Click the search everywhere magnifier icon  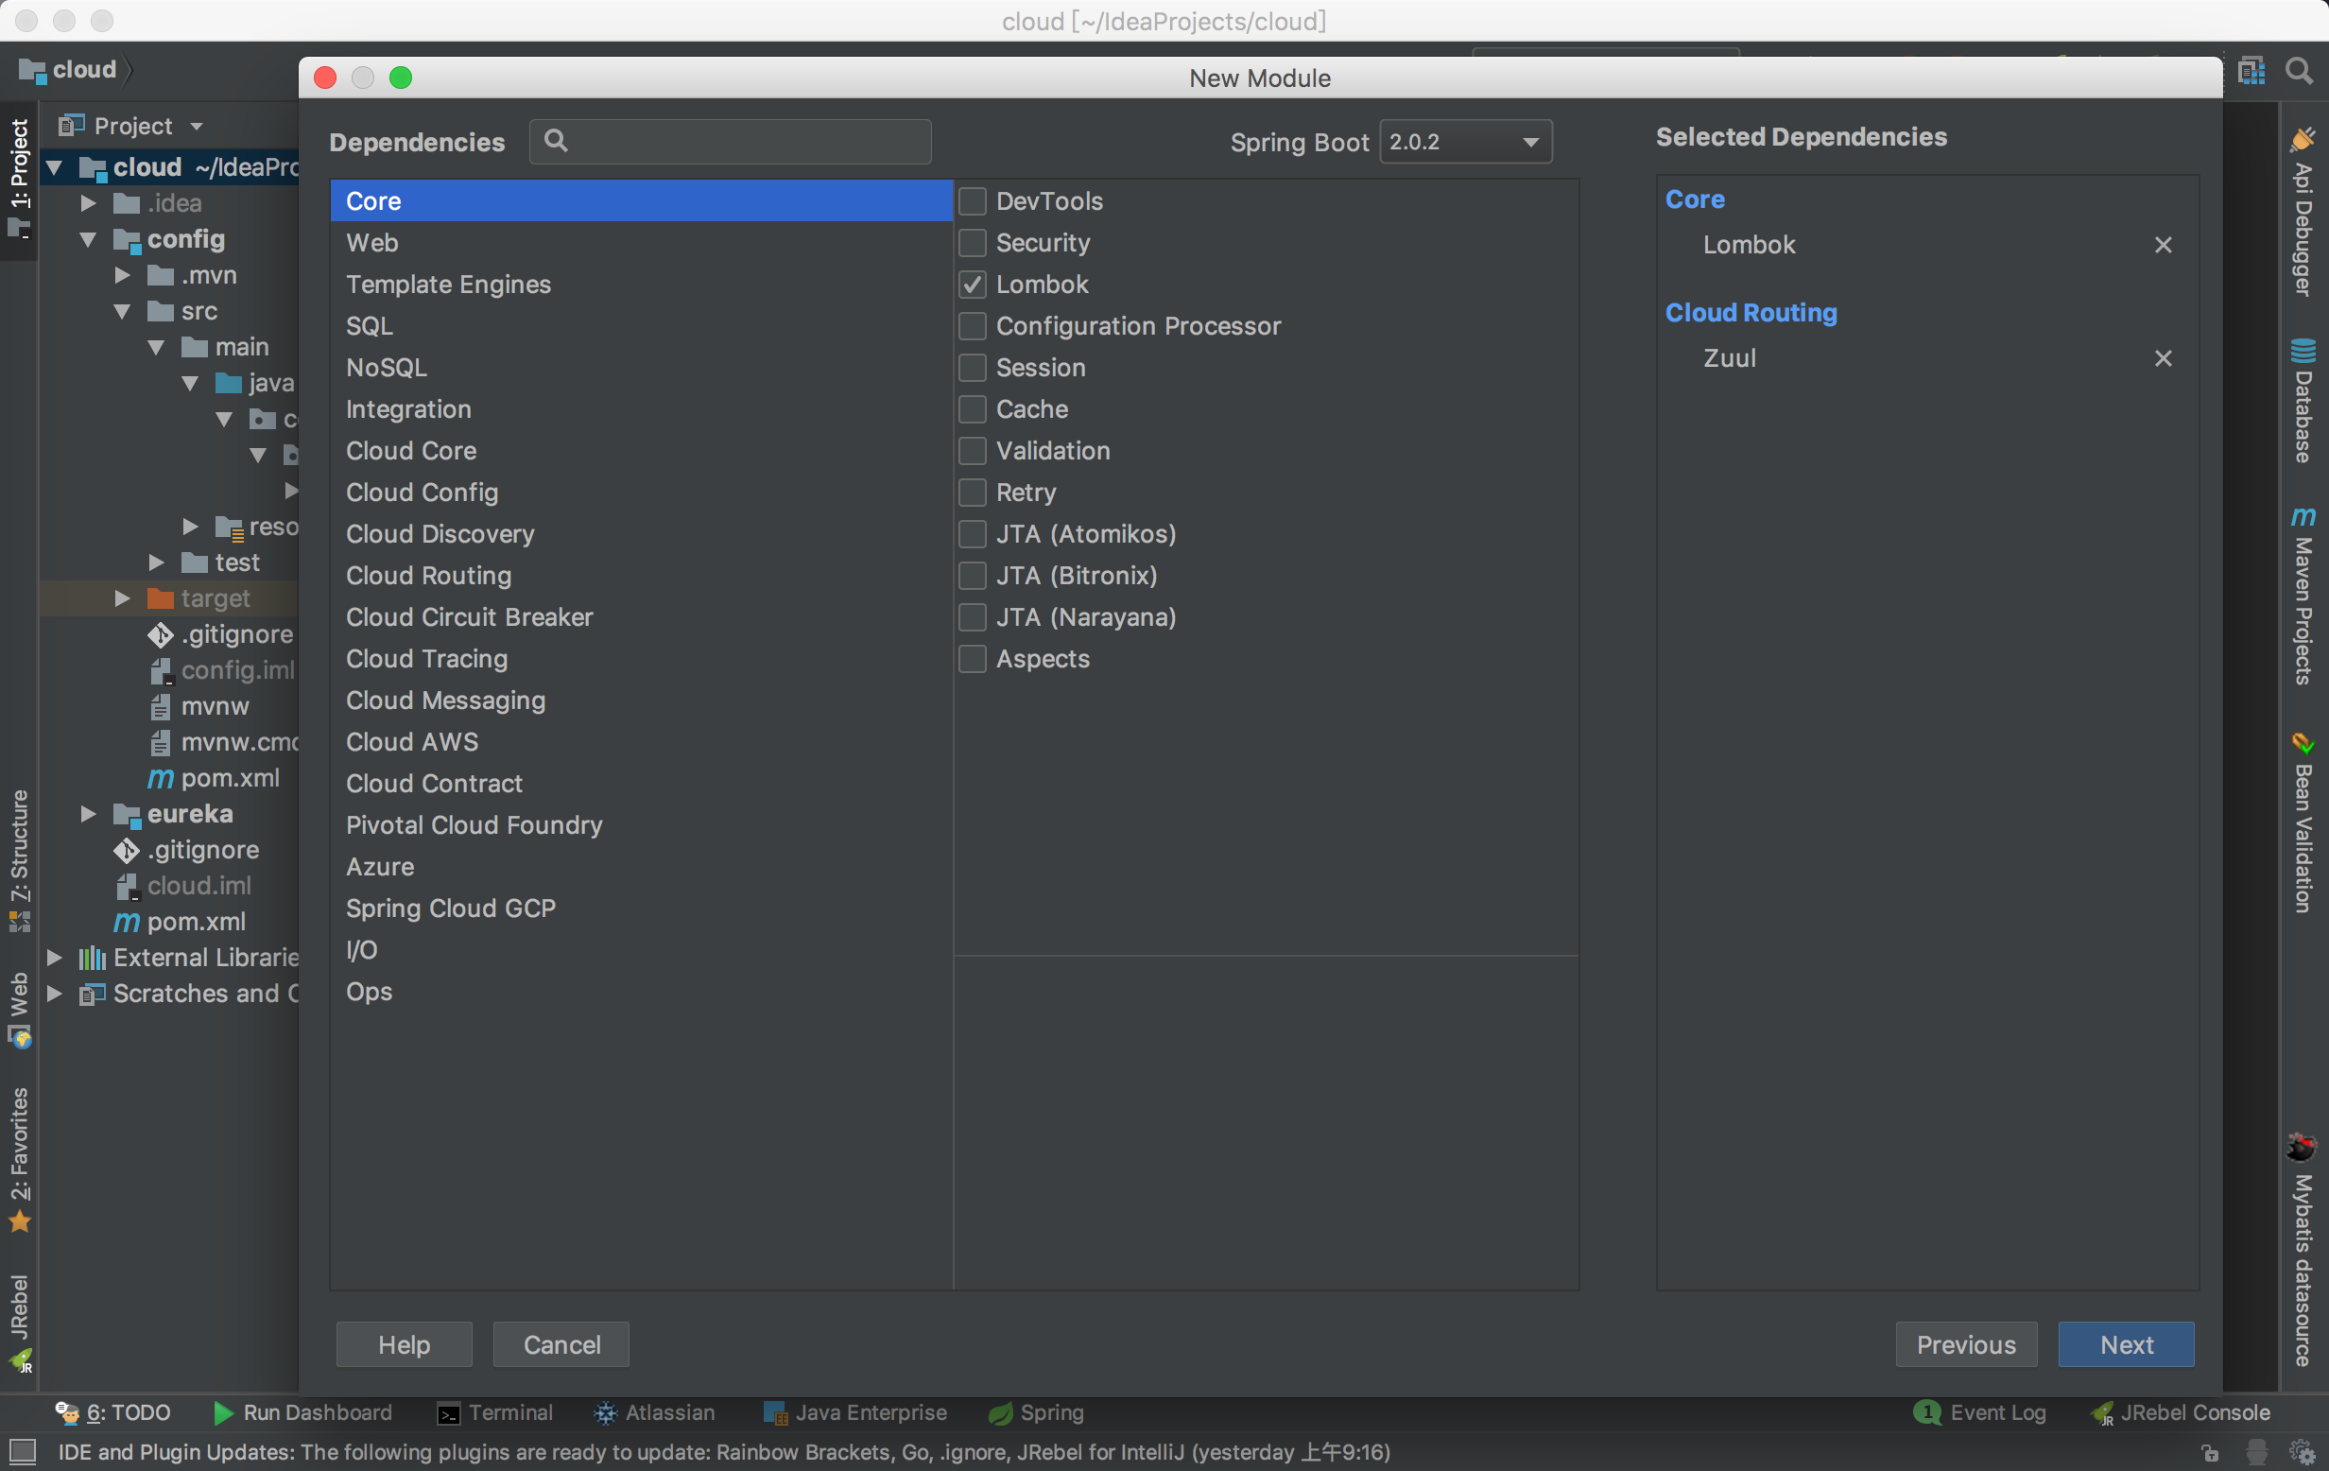click(2298, 71)
